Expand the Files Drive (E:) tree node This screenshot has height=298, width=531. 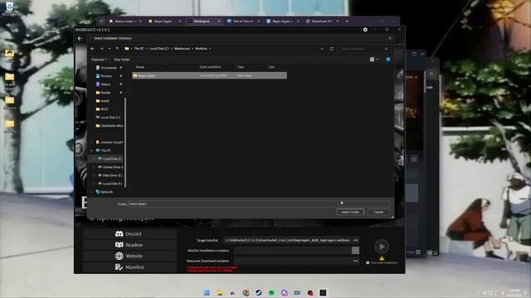pos(94,175)
